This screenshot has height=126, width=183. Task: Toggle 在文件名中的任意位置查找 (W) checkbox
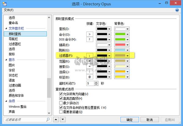pos(61,107)
